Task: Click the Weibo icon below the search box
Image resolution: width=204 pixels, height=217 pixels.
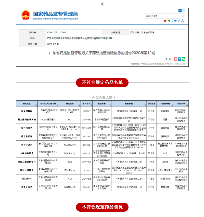Action: [x=165, y=21]
